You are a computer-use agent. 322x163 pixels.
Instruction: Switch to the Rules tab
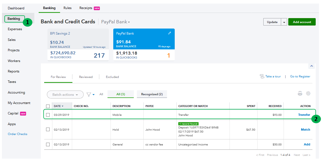coord(67,8)
